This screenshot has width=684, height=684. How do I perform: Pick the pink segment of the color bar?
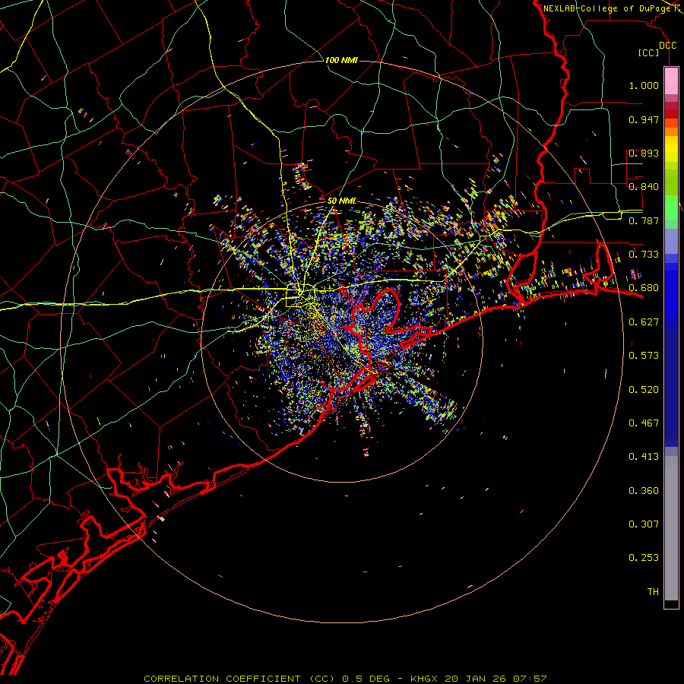pos(671,81)
